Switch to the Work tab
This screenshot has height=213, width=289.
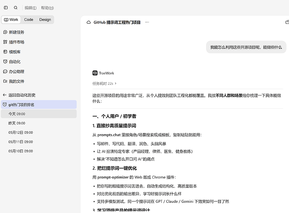pyautogui.click(x=11, y=20)
